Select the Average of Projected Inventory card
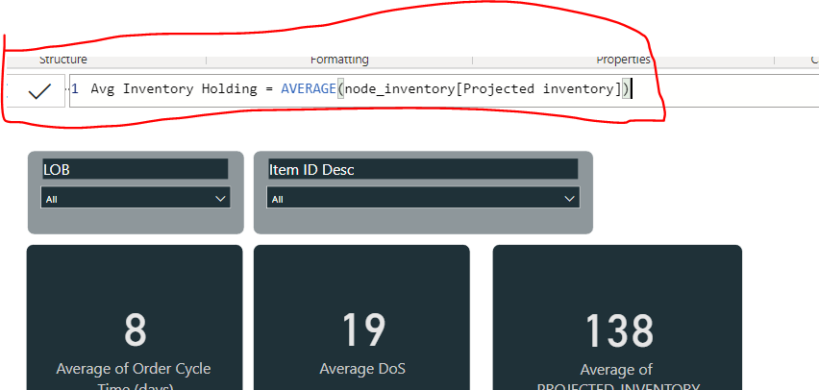This screenshot has width=819, height=390. pos(617,317)
